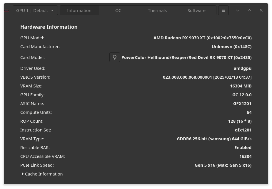Viewport: 272px width, 189px height.
Task: Select the PowerColor Hellhound/Reaper/Red Devil card model text
Action: pyautogui.click(x=186, y=58)
